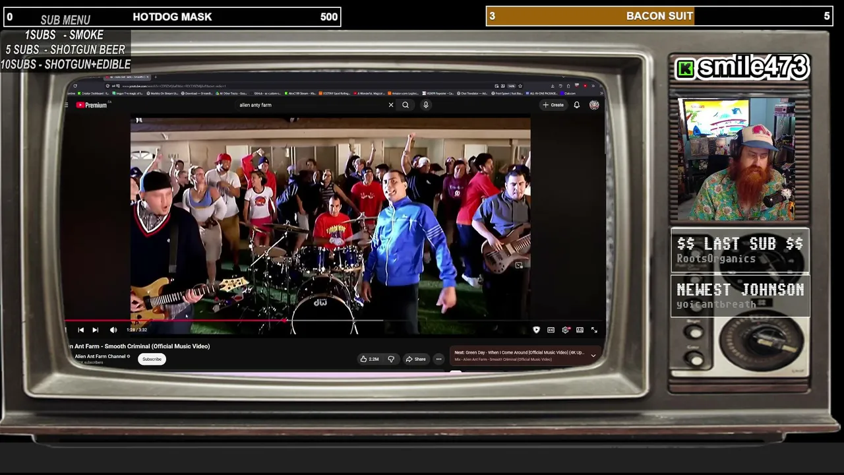The width and height of the screenshot is (844, 475).
Task: Open the YouTube account avatar menu
Action: [x=594, y=105]
